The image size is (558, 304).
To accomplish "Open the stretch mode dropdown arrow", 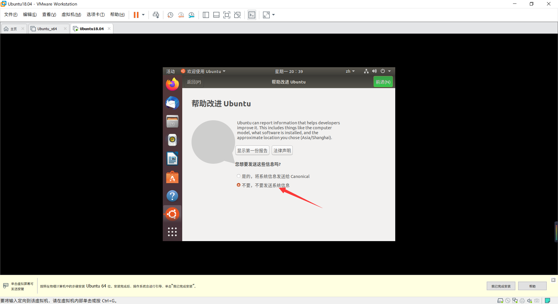I will [273, 15].
